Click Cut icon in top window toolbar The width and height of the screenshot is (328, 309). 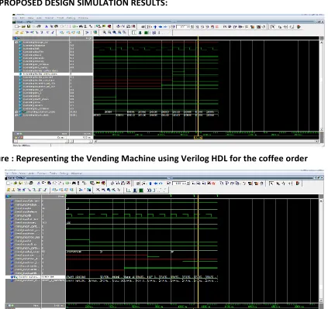click(x=47, y=26)
